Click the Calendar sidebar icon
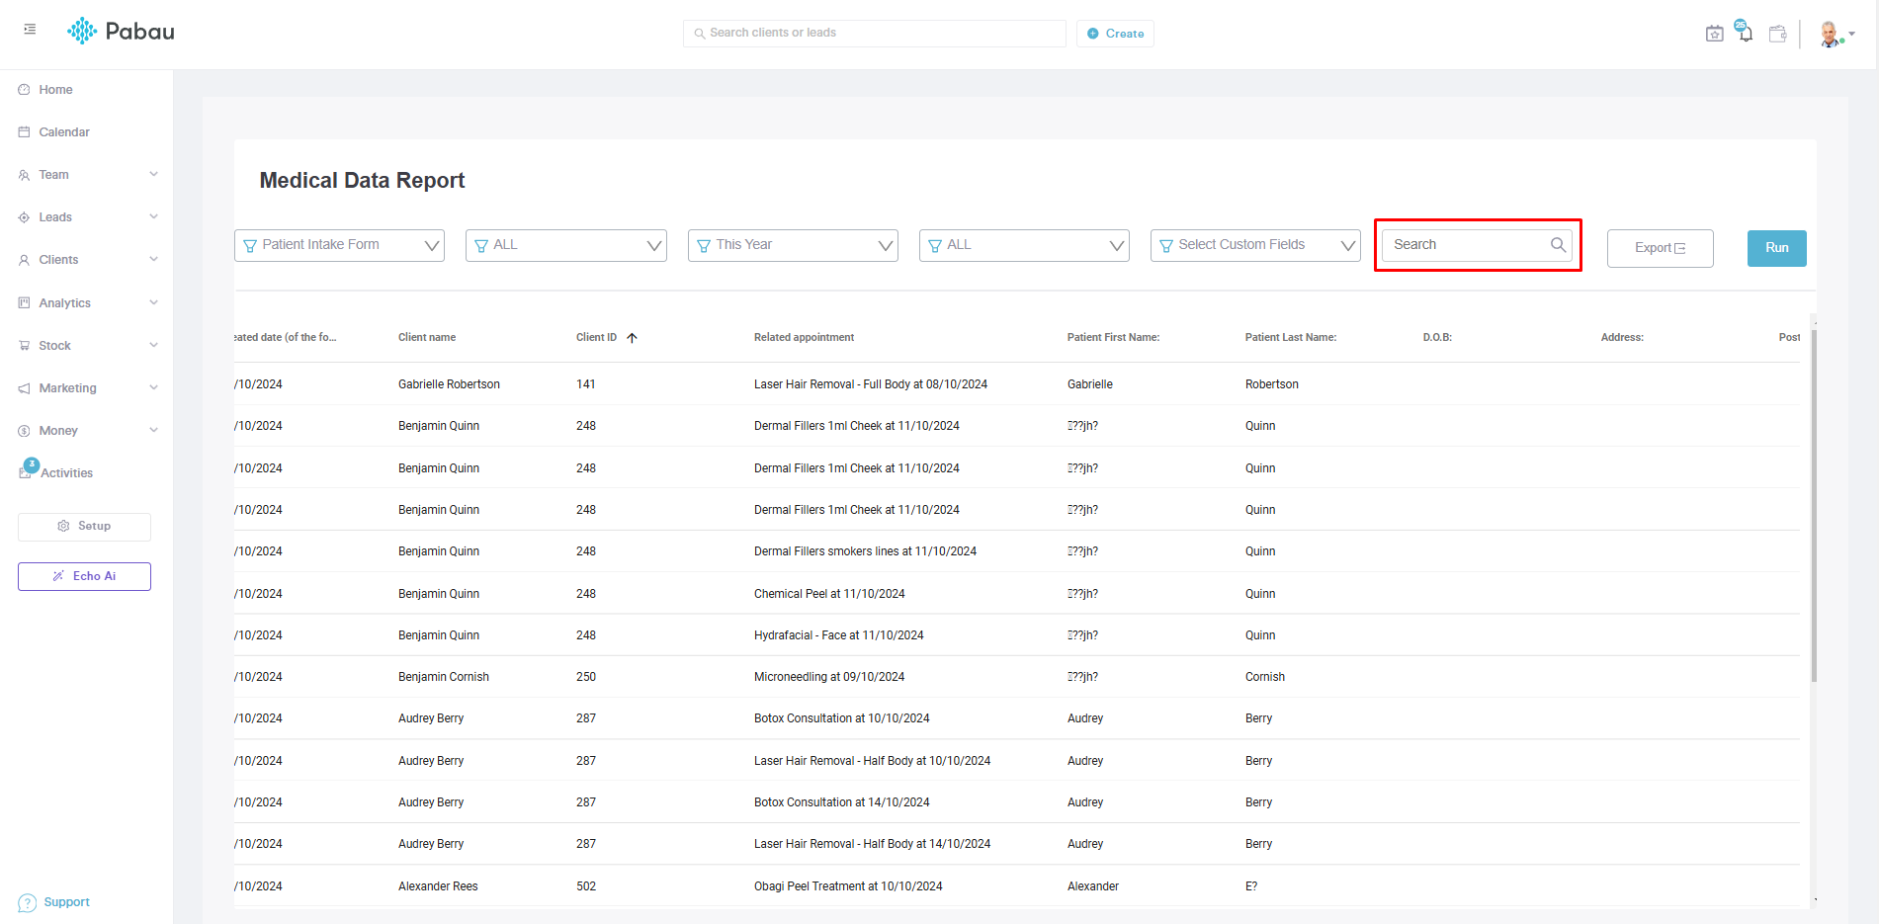Viewport: 1879px width, 924px height. click(x=24, y=132)
